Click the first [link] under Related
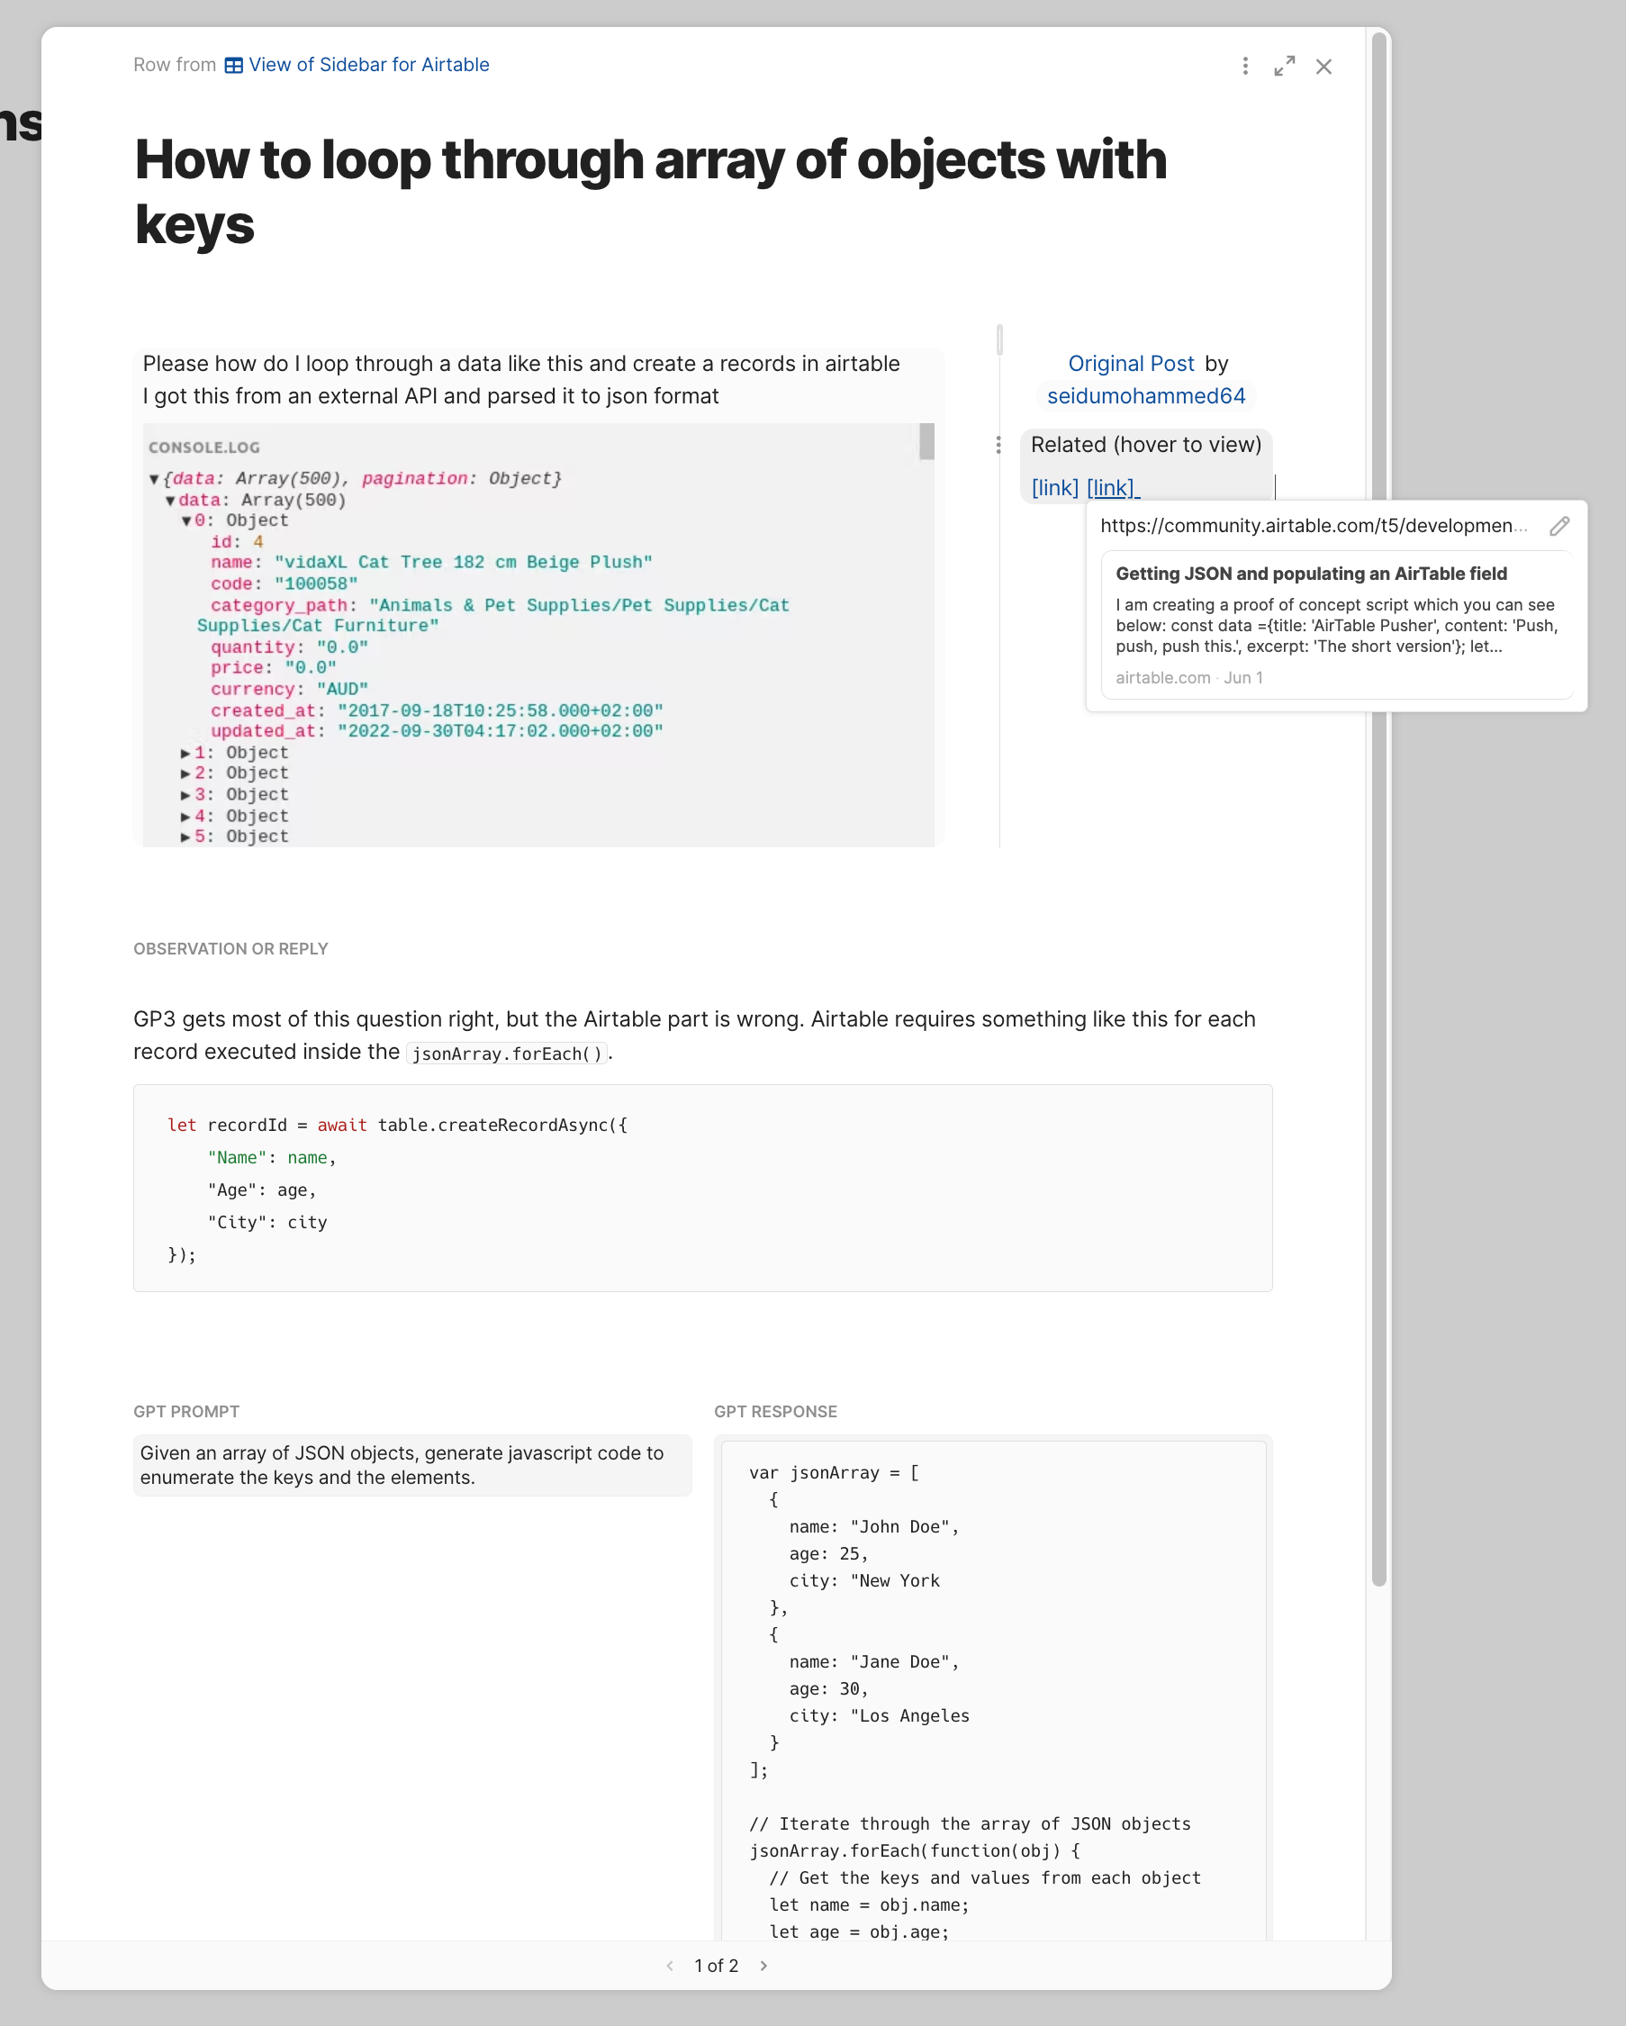This screenshot has width=1626, height=2026. pyautogui.click(x=1055, y=488)
